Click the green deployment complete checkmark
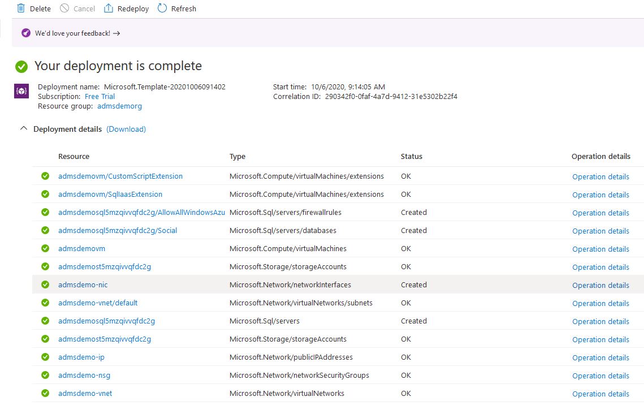The image size is (644, 414). [21, 66]
